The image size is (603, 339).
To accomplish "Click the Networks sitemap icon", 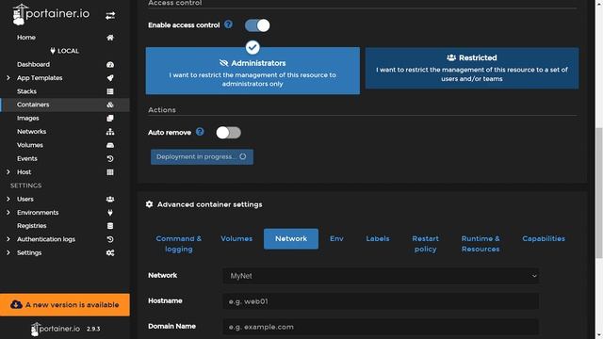I will click(110, 132).
